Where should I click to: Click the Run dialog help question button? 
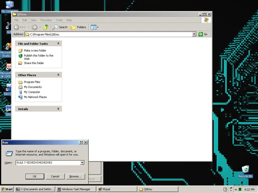click(x=81, y=142)
